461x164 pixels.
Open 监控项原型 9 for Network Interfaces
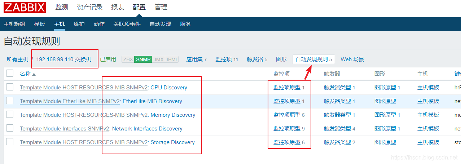coord(289,129)
